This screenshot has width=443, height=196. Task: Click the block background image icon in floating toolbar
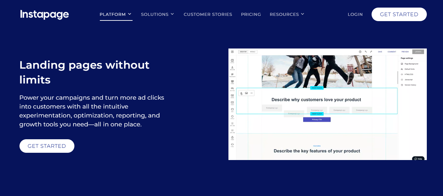(246, 93)
